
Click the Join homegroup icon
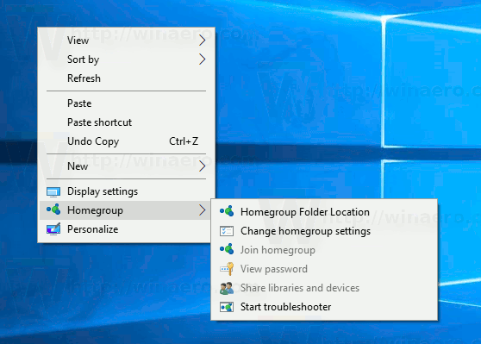point(227,249)
